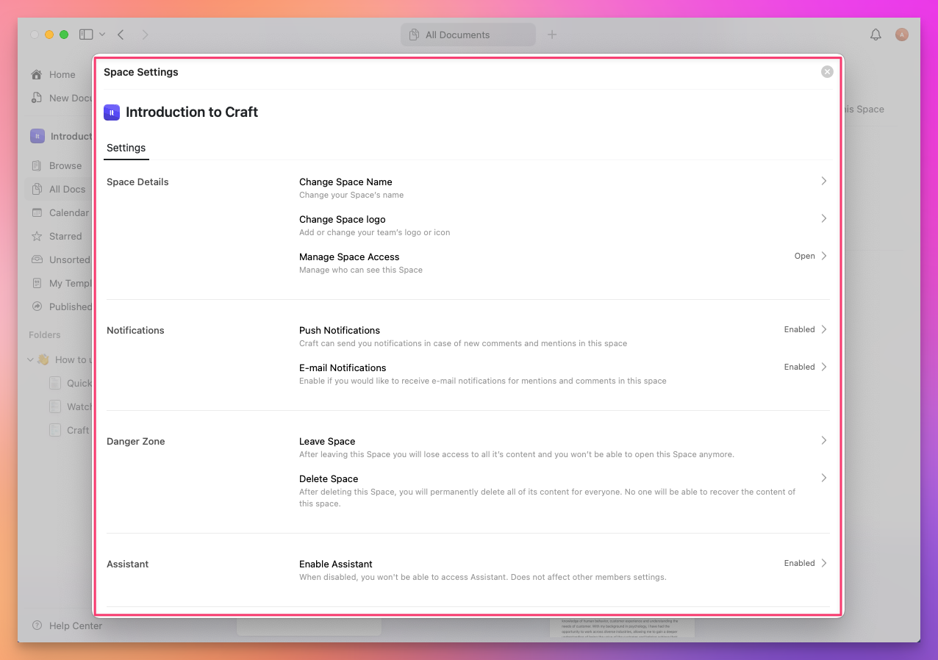This screenshot has width=938, height=660.
Task: Click the Notifications section heading
Action: 135,330
